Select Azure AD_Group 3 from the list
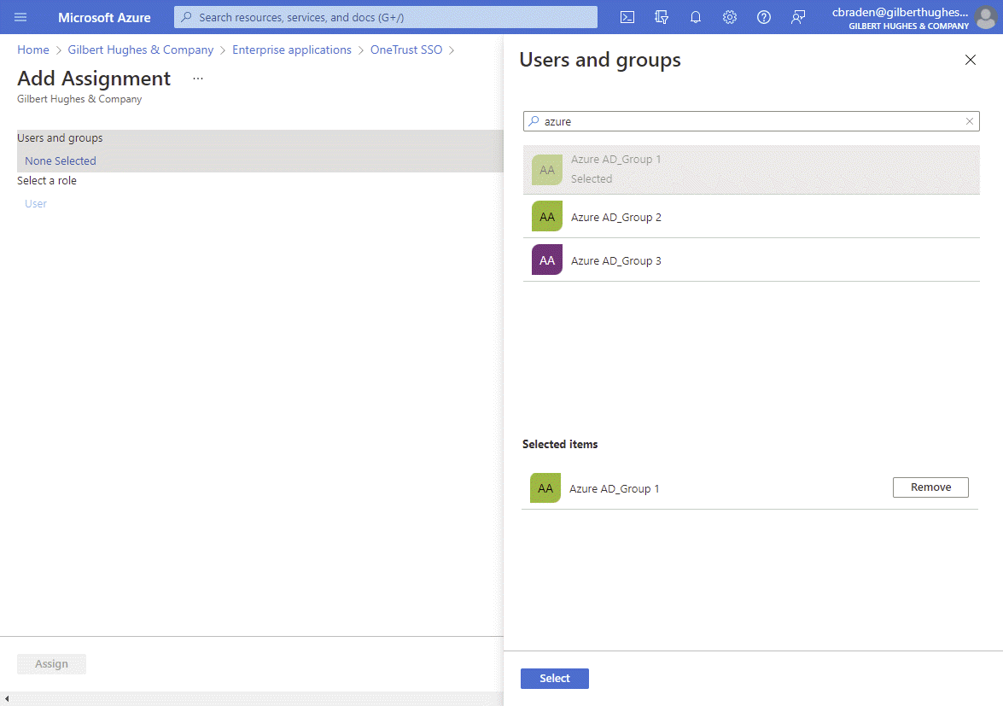 (x=616, y=260)
